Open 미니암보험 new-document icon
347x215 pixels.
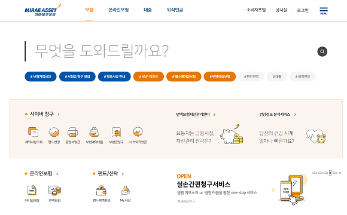click(x=32, y=191)
